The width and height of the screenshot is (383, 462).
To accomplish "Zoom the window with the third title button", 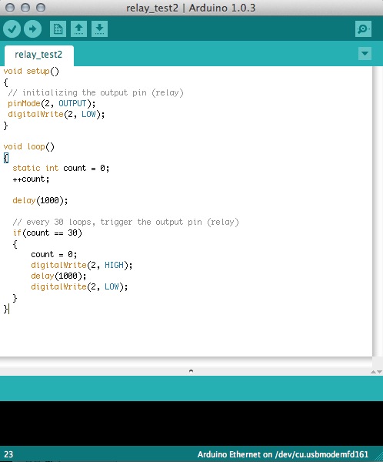I will [41, 8].
